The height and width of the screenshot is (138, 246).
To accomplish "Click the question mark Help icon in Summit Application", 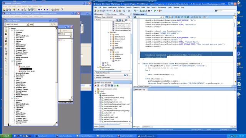I will point(62,10).
